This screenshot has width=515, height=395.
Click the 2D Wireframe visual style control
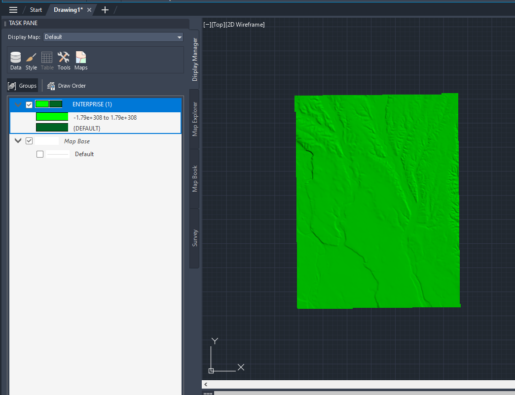click(246, 24)
